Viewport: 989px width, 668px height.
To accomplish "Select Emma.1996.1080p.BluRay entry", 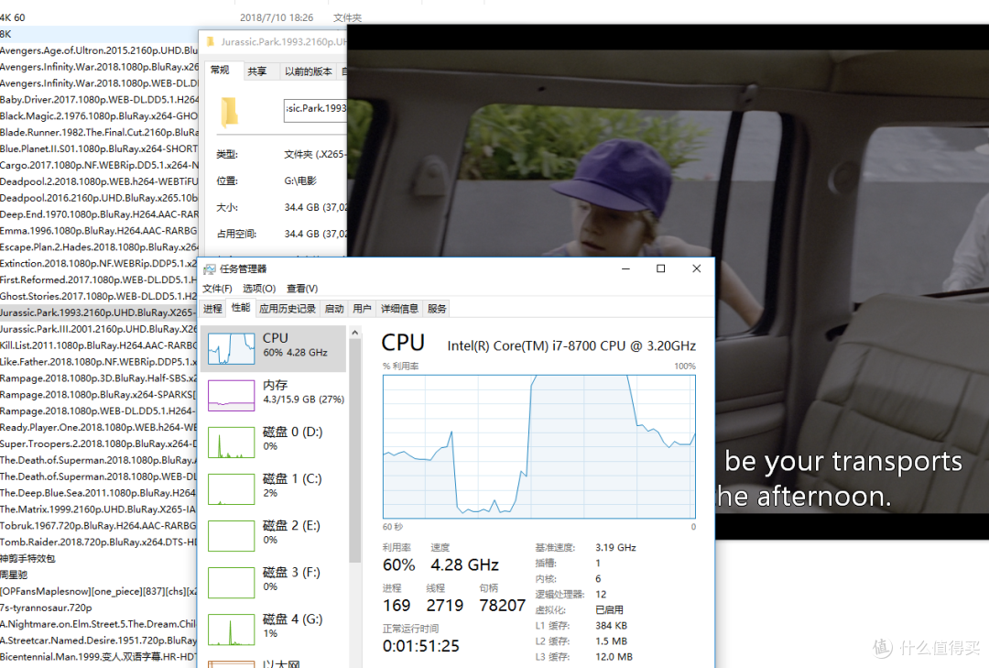I will click(99, 231).
